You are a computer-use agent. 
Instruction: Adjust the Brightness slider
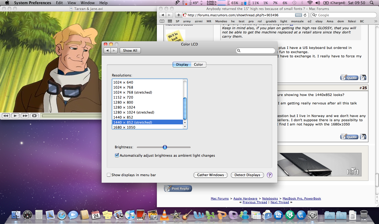tap(165, 147)
